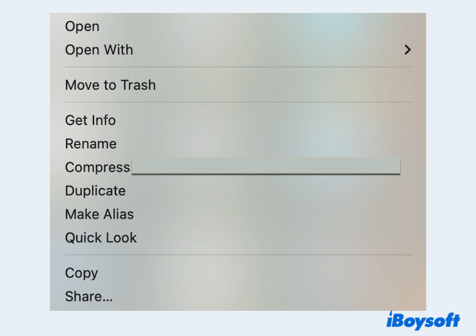Click Copy in the menu
This screenshot has width=476, height=336.
coord(81,273)
